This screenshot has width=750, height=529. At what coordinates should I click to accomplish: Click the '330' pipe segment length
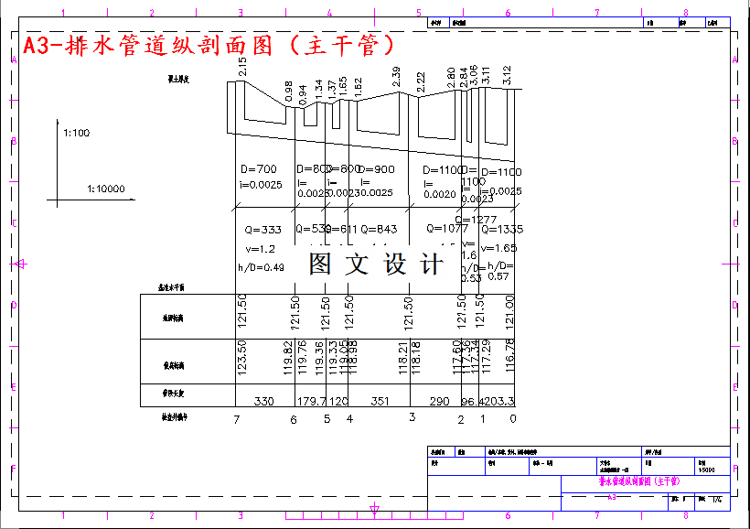point(263,401)
